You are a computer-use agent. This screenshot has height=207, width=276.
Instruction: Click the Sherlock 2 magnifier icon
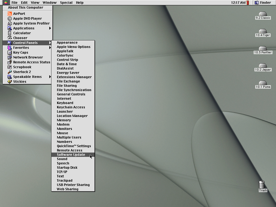(9, 72)
